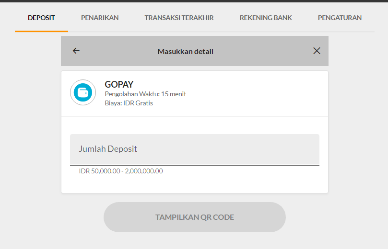Go to the Rekening Bank tab
The width and height of the screenshot is (388, 249).
click(x=266, y=18)
